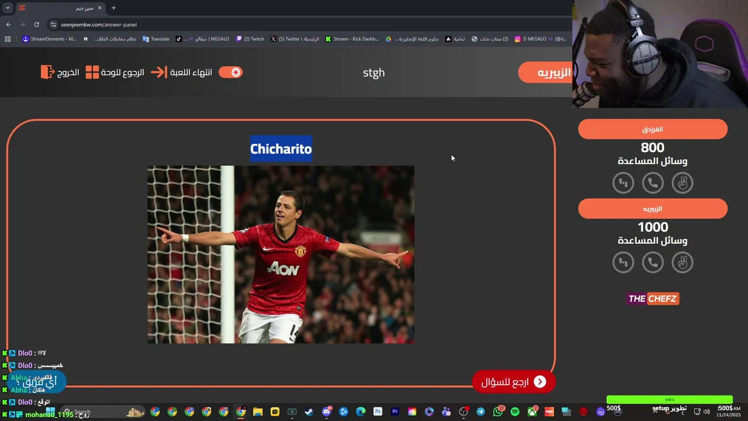Open the StreamElements bookmark
Image resolution: width=748 pixels, height=421 pixels.
click(49, 39)
